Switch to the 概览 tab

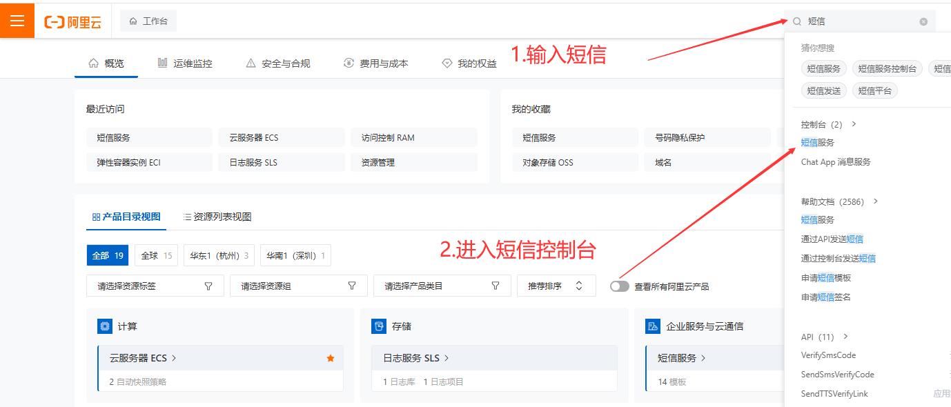(x=106, y=63)
